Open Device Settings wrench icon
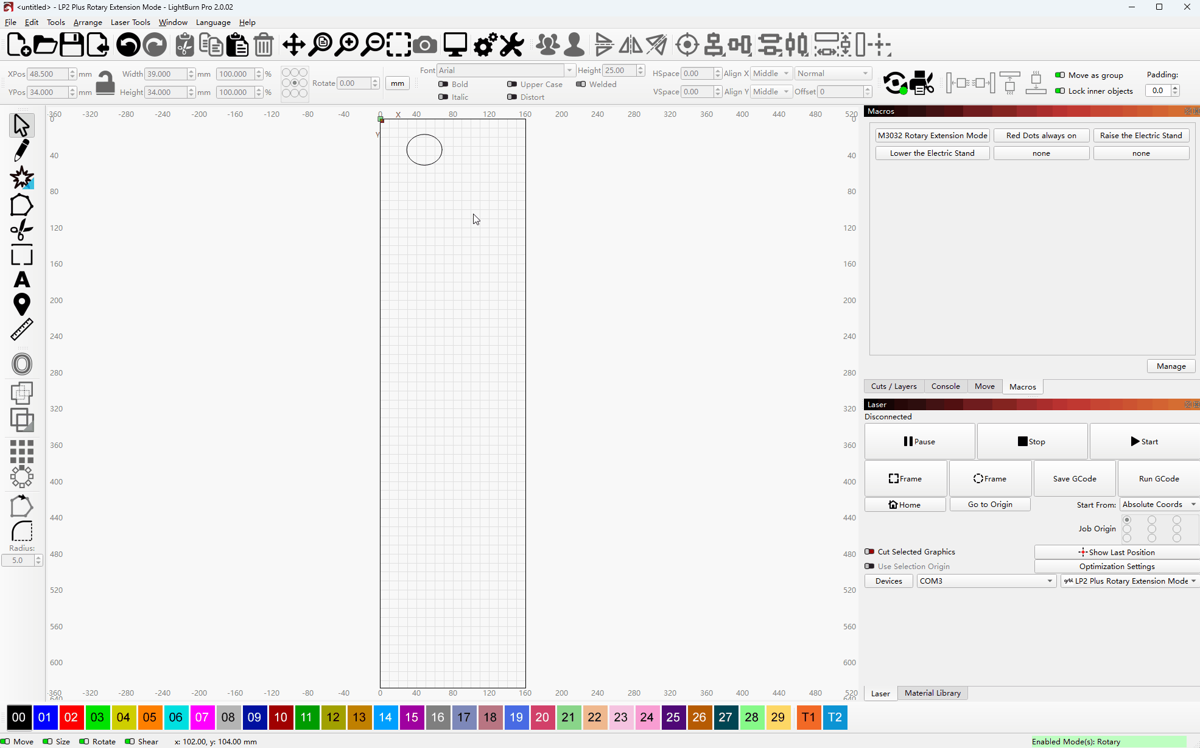This screenshot has height=748, width=1200. click(x=511, y=45)
